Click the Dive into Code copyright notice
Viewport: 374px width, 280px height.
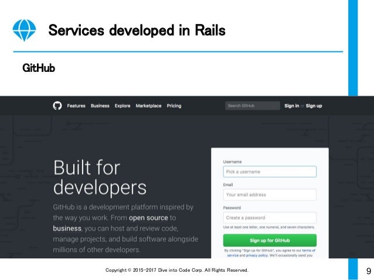(x=177, y=270)
